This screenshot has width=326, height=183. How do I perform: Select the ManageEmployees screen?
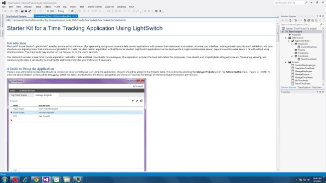tap(303, 71)
